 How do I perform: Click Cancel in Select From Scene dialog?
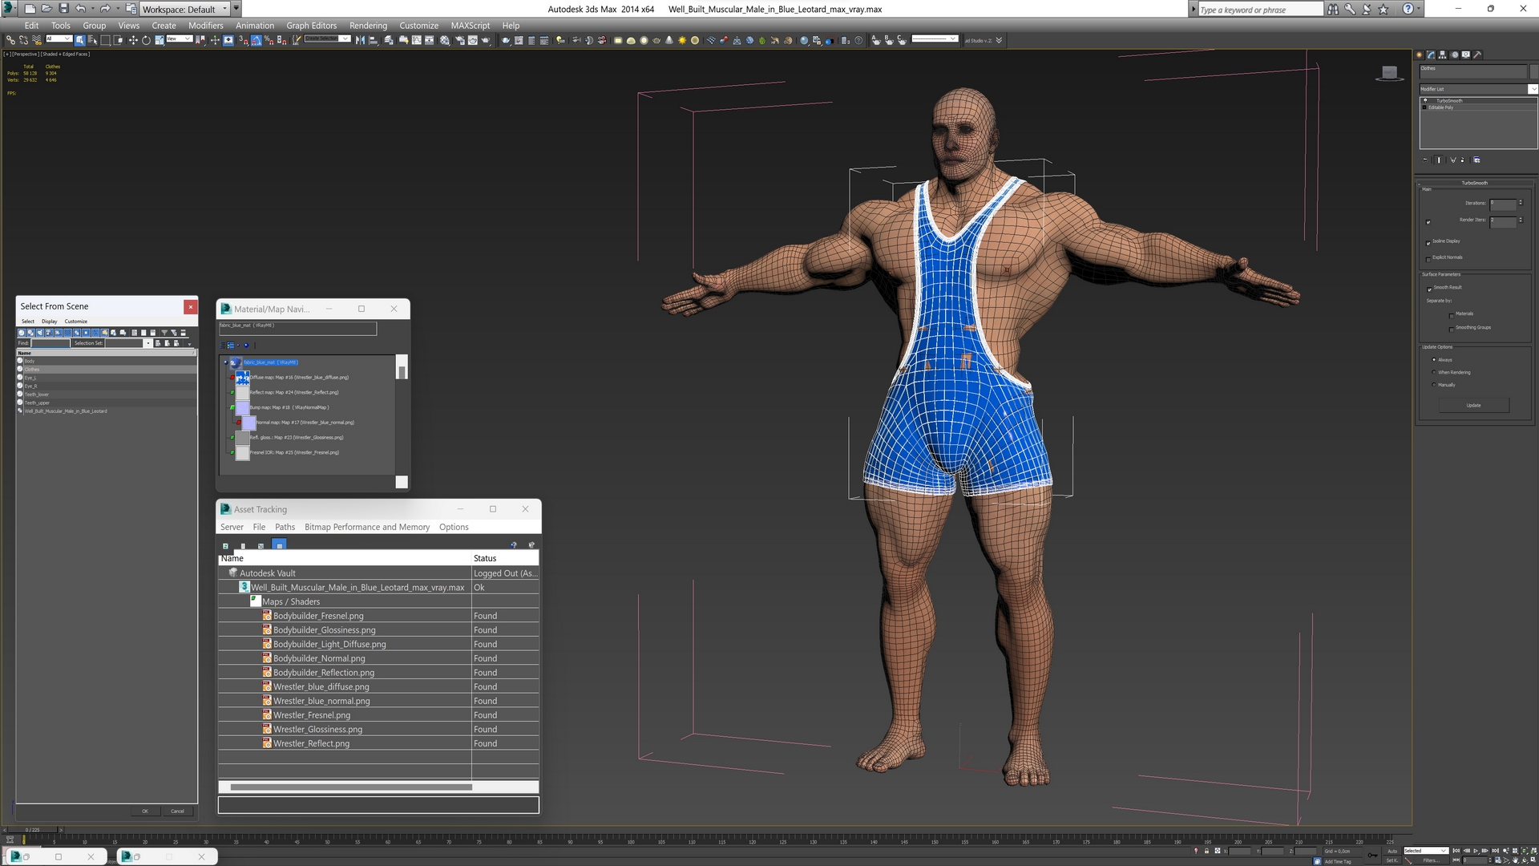pyautogui.click(x=177, y=811)
